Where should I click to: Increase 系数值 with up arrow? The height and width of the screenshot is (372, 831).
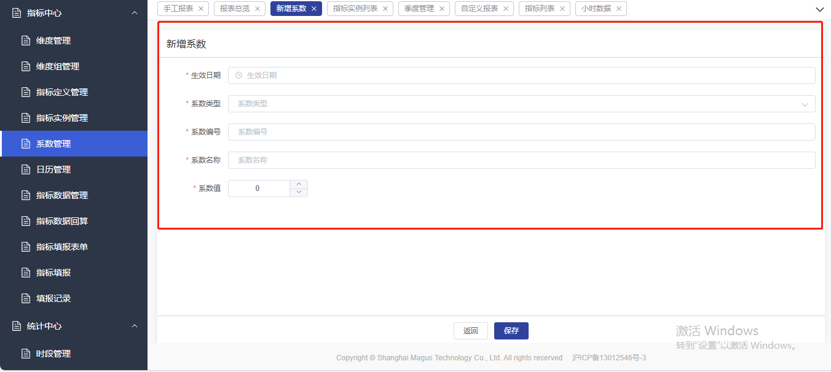(x=299, y=184)
